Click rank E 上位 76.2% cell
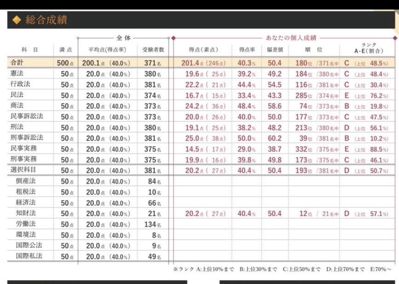Image resolution: width=399 pixels, height=284 pixels. point(366,96)
